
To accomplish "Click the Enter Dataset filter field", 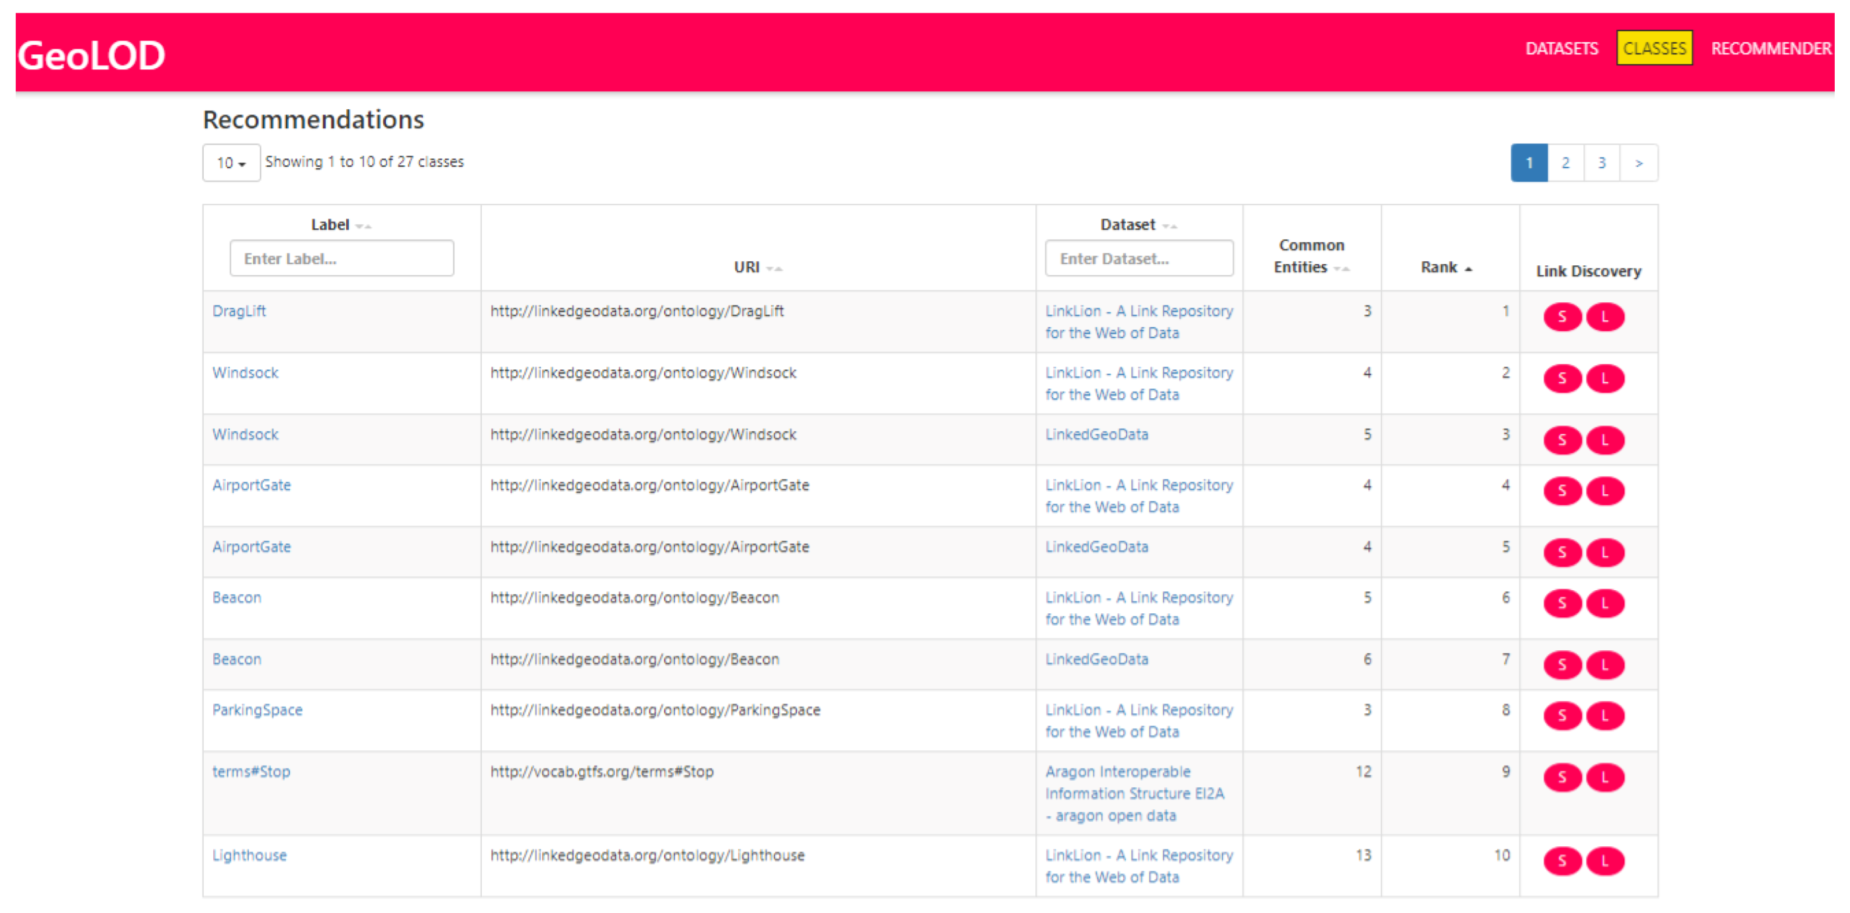I will point(1138,259).
